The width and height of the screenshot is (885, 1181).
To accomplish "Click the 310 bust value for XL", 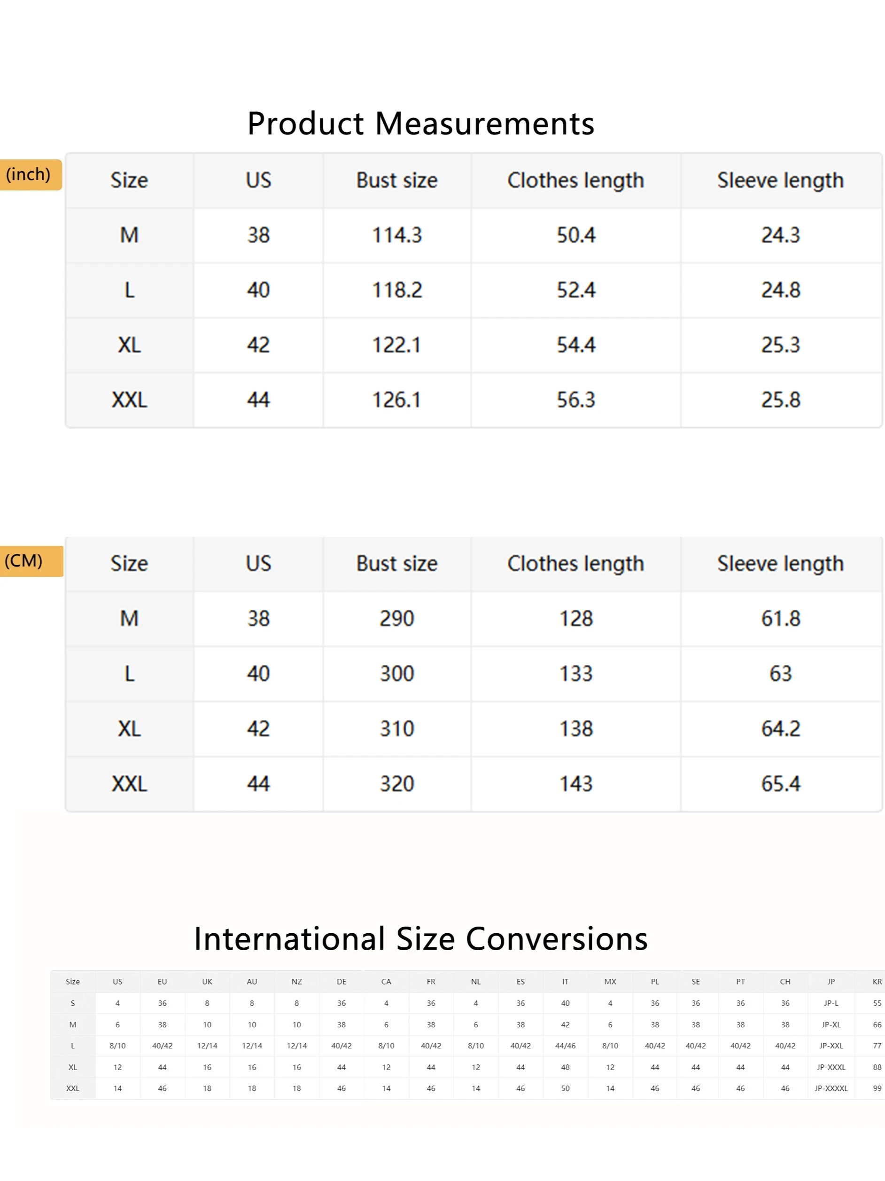I will [x=396, y=729].
